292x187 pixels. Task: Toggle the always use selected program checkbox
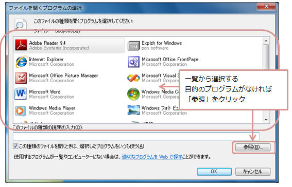tap(15, 146)
